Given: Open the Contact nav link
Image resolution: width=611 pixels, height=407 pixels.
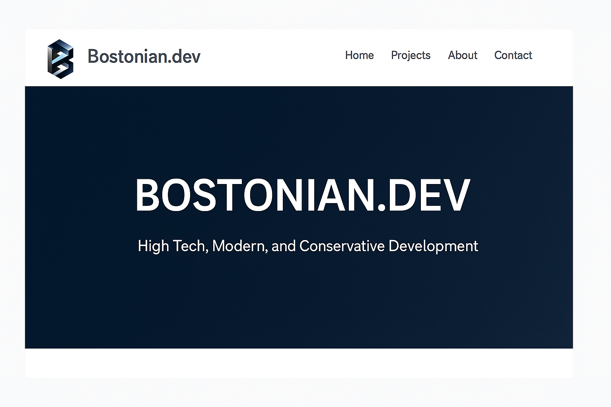Looking at the screenshot, I should 513,55.
